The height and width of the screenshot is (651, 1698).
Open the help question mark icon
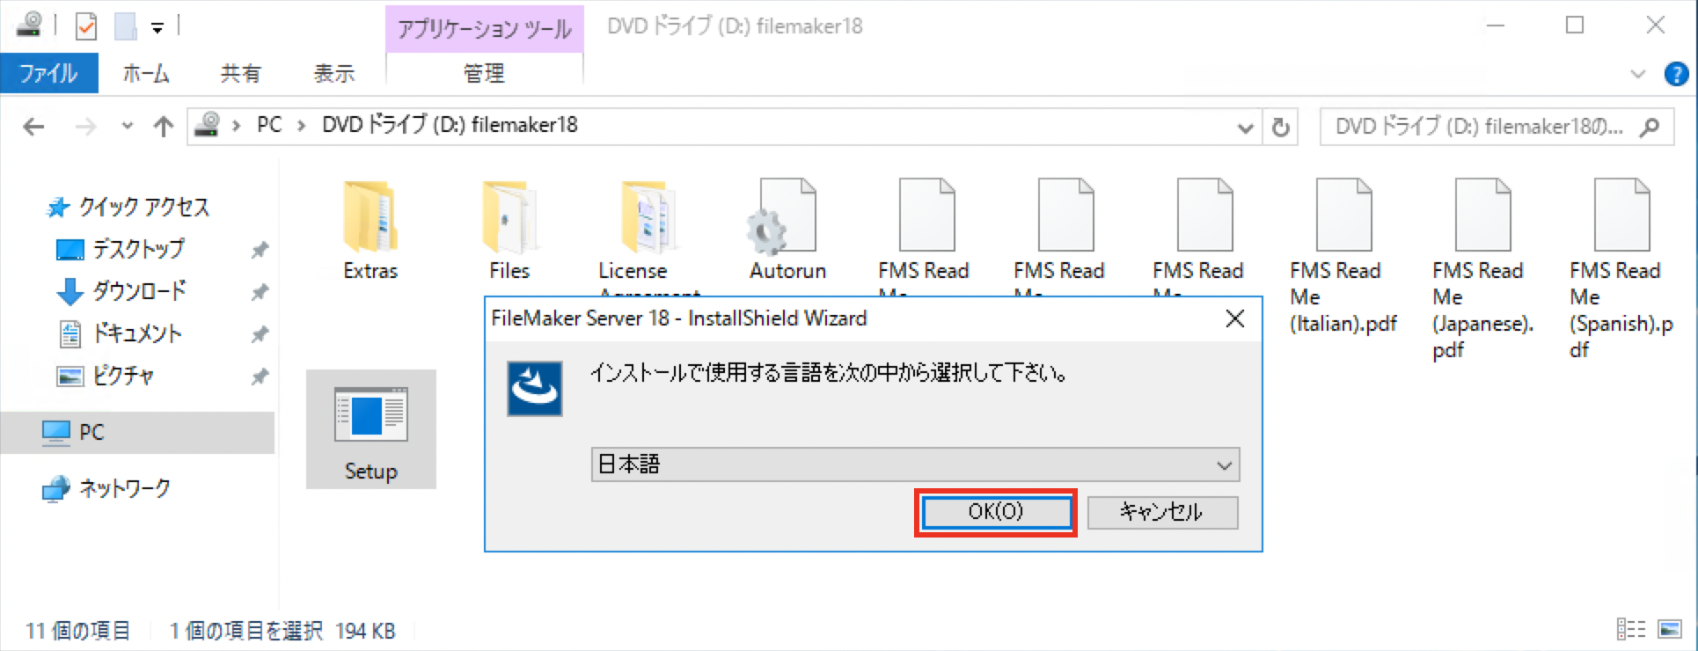pyautogui.click(x=1676, y=74)
